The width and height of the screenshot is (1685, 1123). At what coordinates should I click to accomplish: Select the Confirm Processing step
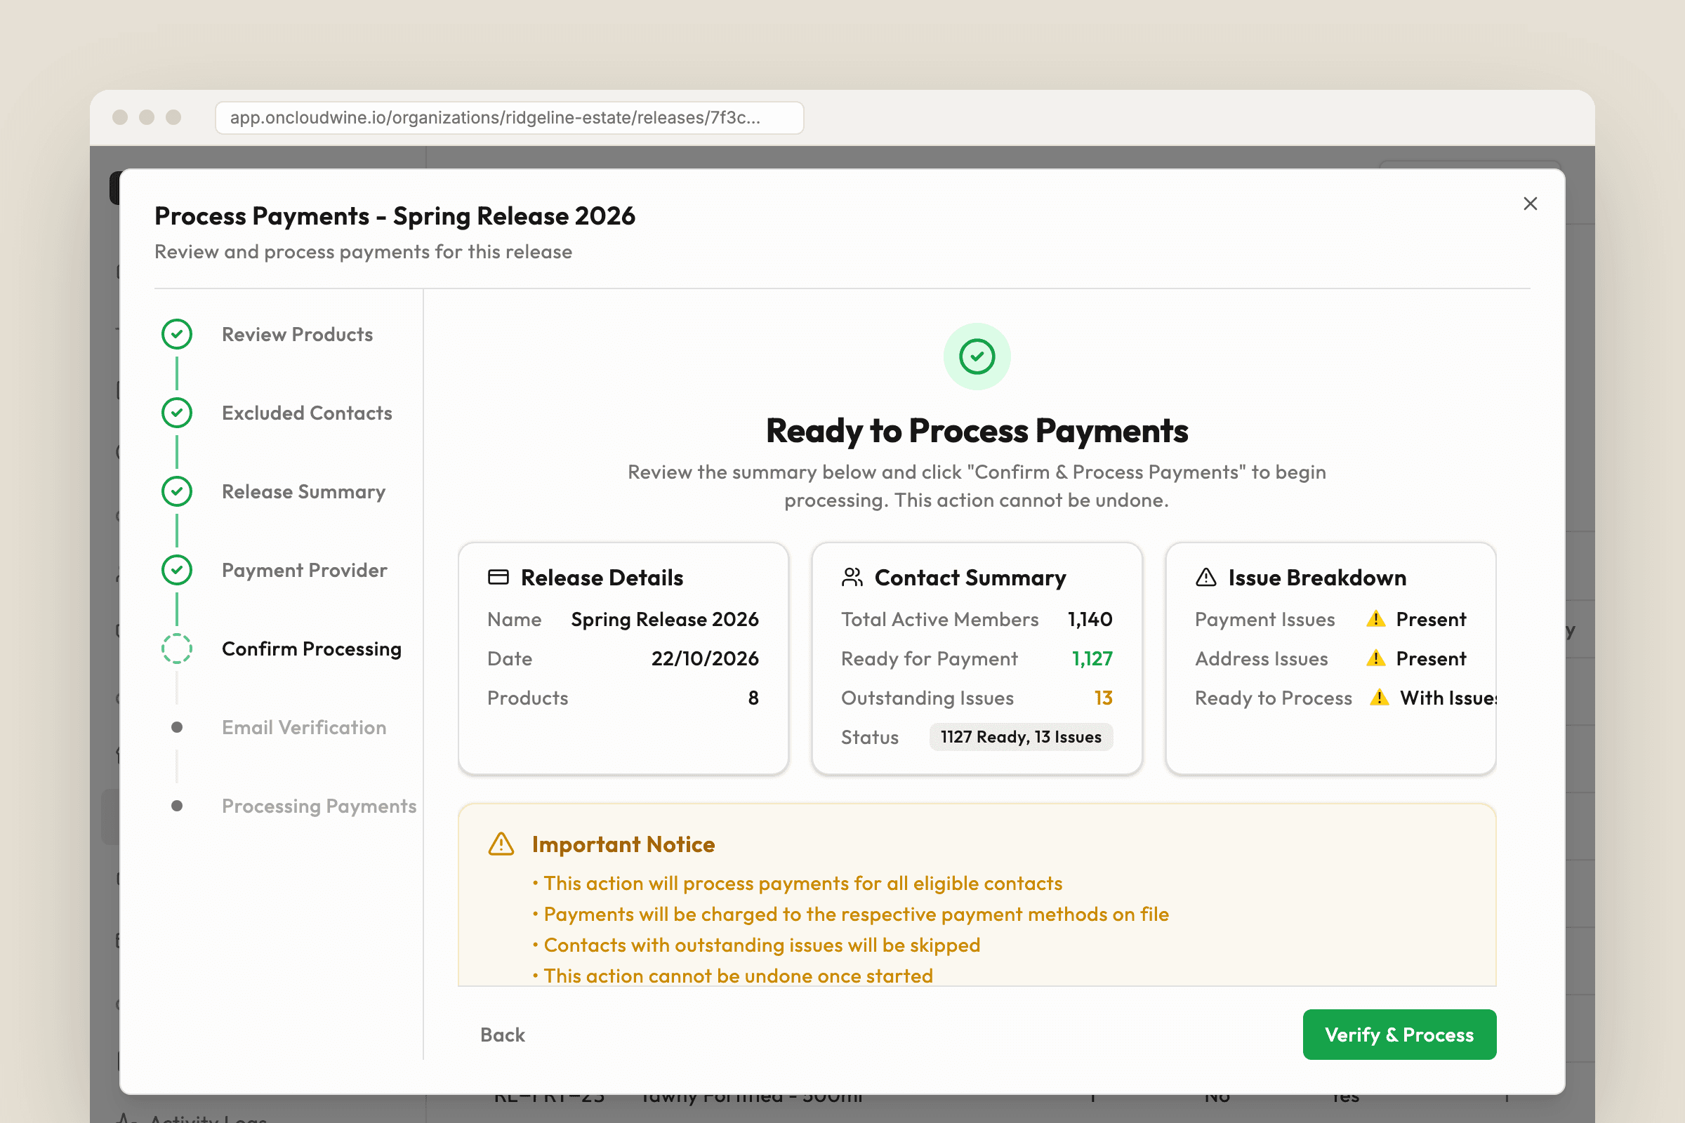coord(312,649)
